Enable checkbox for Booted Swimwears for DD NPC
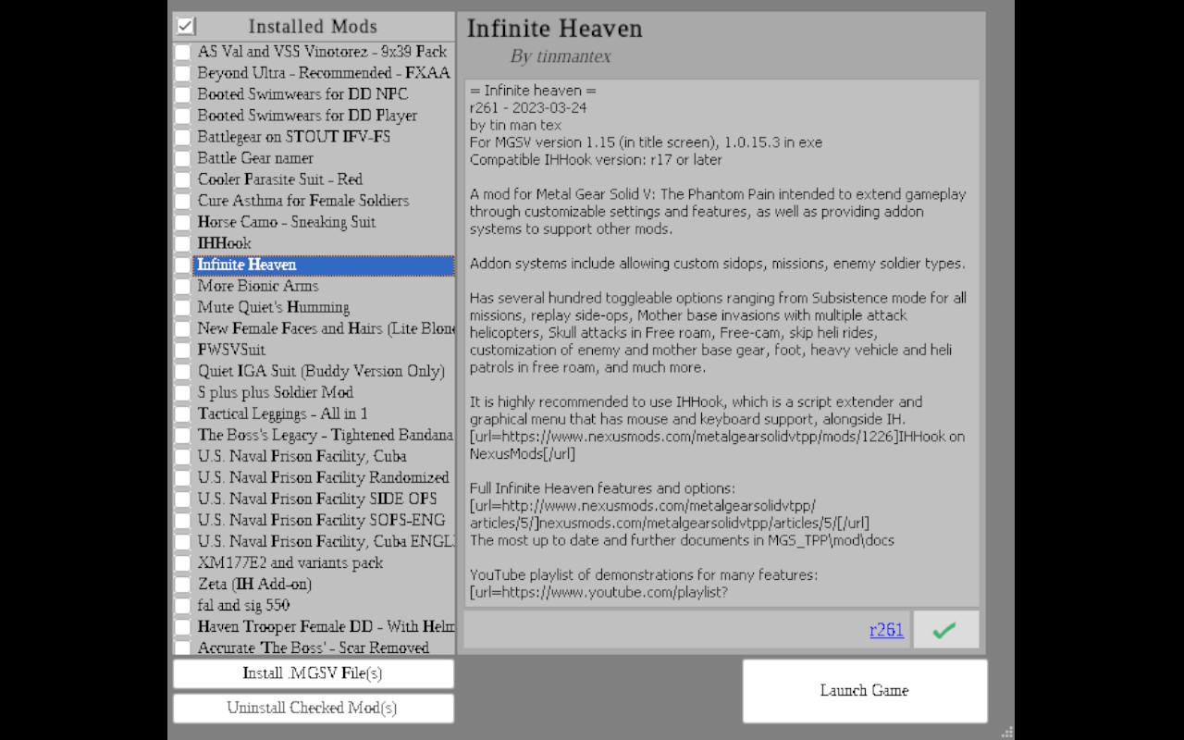The image size is (1184, 740). click(x=182, y=94)
